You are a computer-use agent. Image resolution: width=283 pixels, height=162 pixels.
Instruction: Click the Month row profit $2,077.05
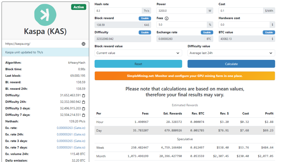coord(266,156)
